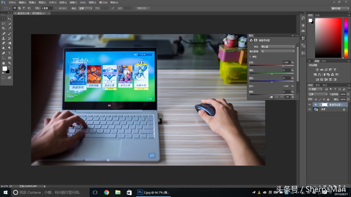Screen dimensions: 351x197
Task: Select the Path Selection tool
Action: point(4,58)
